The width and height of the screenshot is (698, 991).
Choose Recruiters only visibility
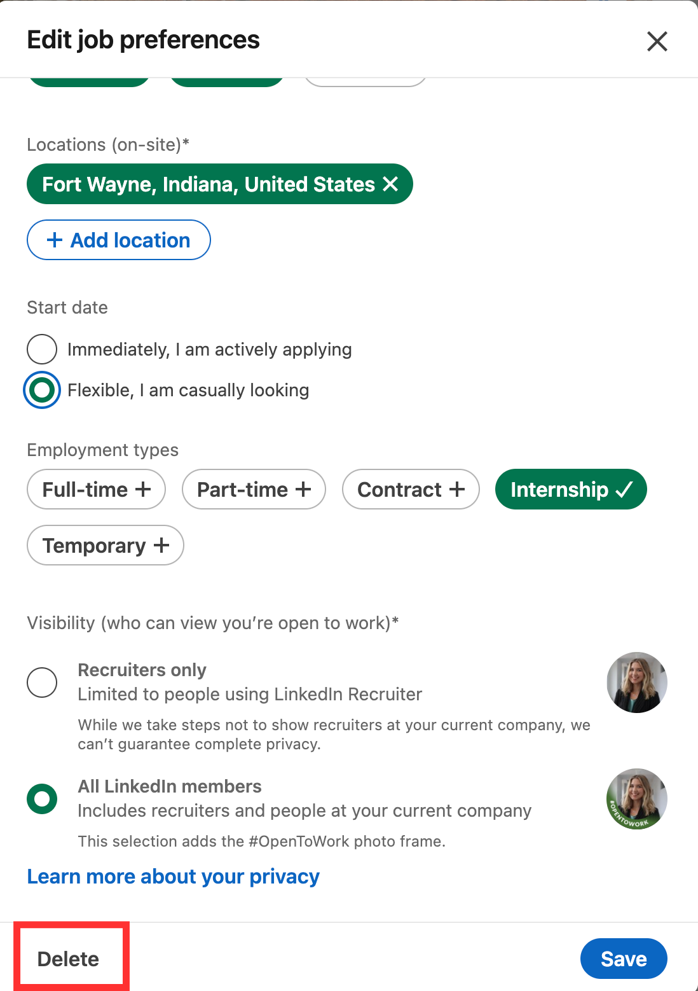(x=42, y=683)
